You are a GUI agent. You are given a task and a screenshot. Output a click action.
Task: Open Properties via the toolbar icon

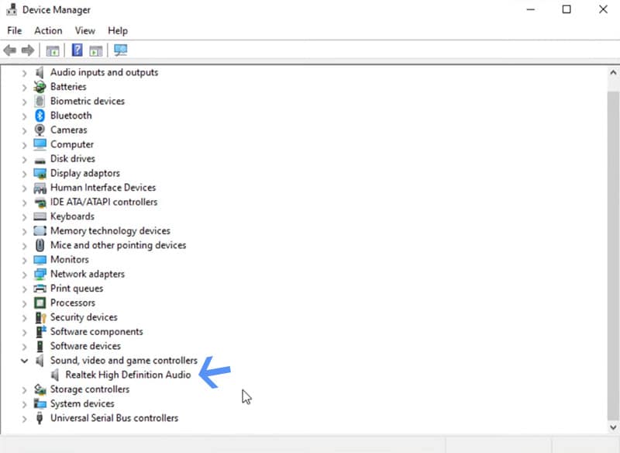95,50
